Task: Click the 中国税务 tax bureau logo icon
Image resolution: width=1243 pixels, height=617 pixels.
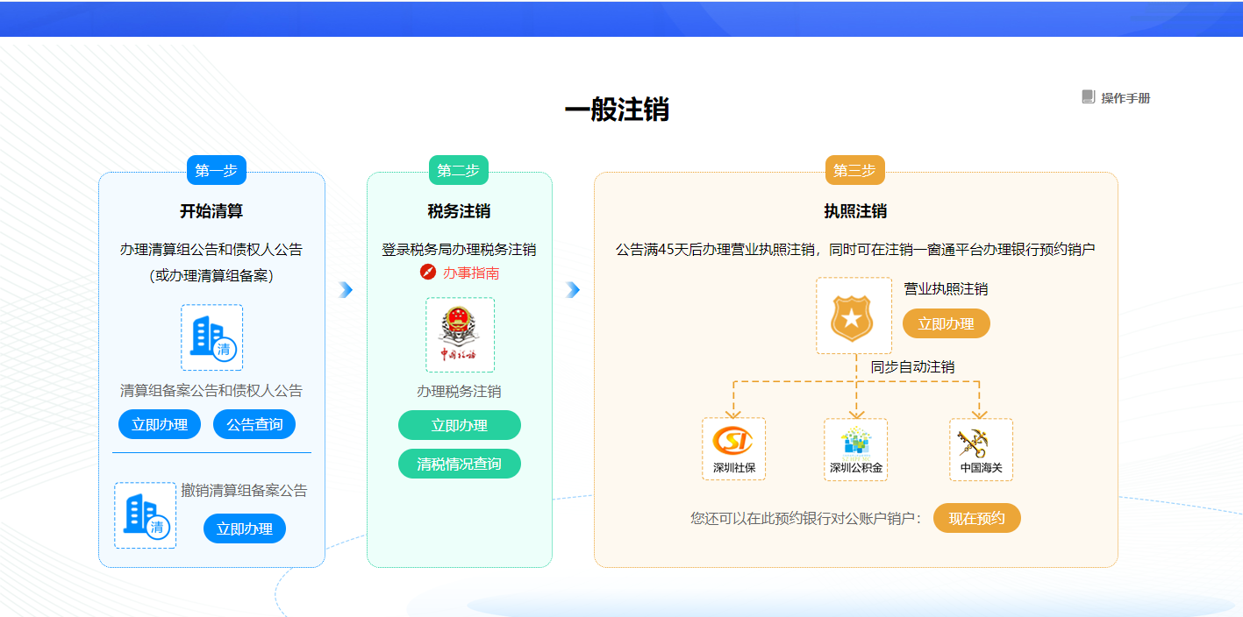Action: (x=459, y=335)
